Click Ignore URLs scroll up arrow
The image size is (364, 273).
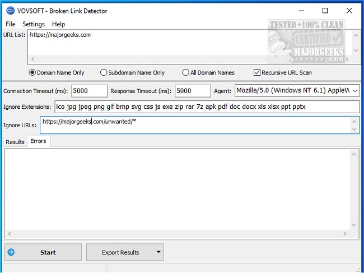pyautogui.click(x=354, y=122)
